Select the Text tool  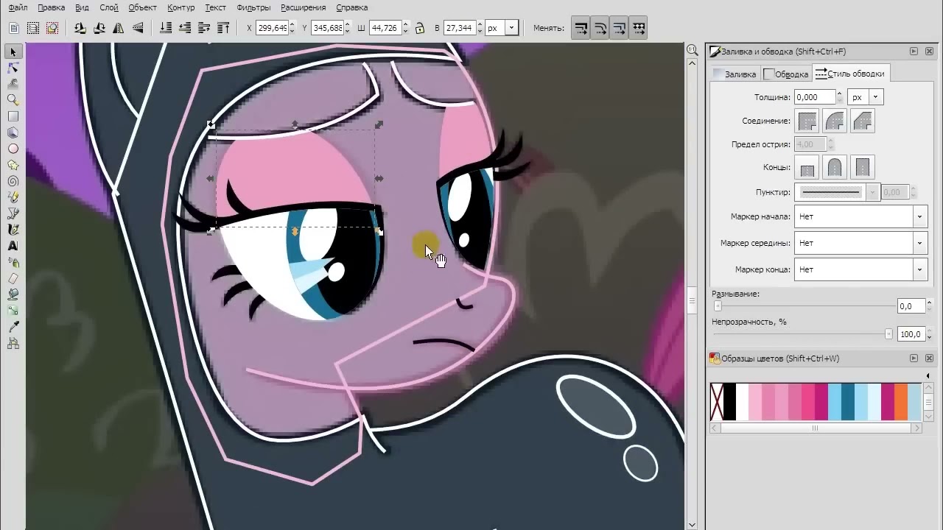pos(13,246)
